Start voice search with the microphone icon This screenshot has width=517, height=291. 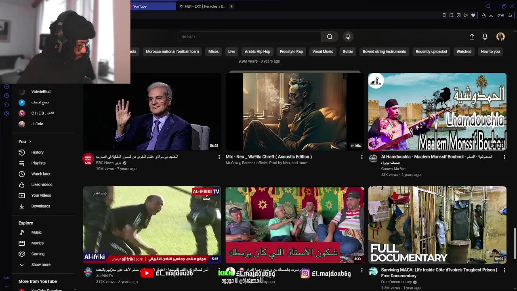tap(348, 36)
